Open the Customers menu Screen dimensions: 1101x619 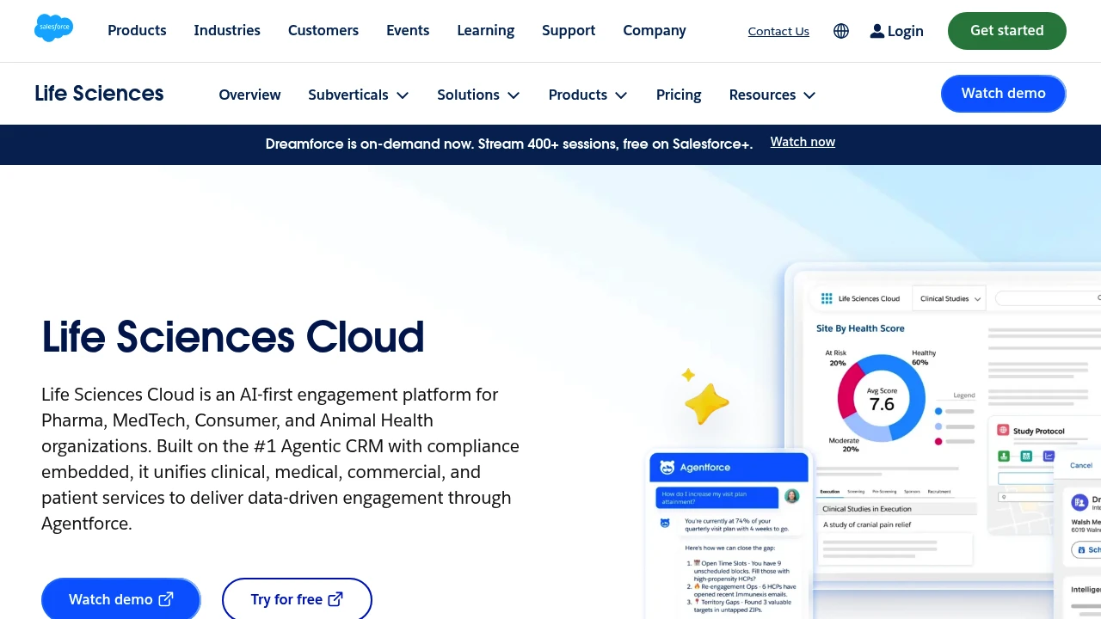coord(323,30)
